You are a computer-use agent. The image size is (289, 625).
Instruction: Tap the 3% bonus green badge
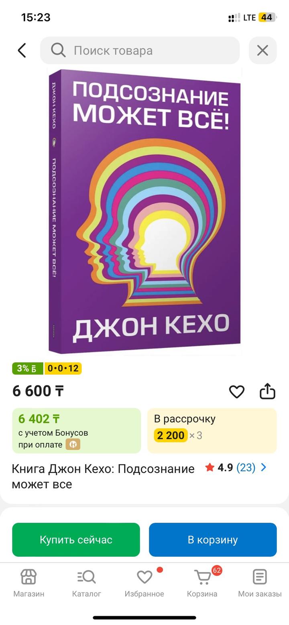coord(27,368)
